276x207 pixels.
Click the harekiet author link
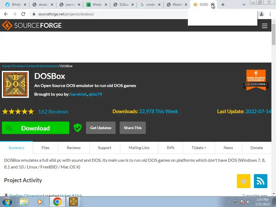78,94
